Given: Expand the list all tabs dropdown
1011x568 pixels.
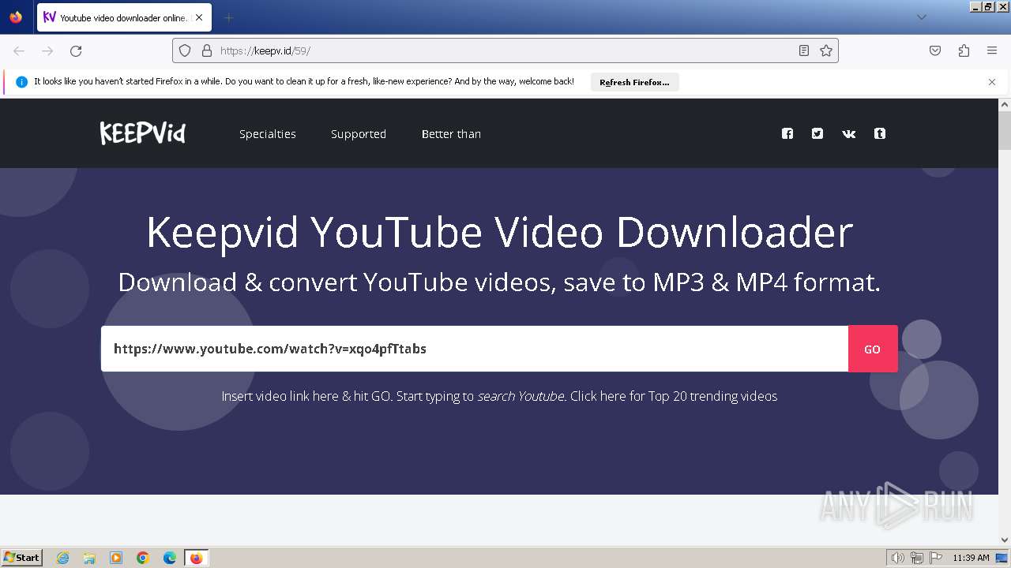Looking at the screenshot, I should [922, 17].
